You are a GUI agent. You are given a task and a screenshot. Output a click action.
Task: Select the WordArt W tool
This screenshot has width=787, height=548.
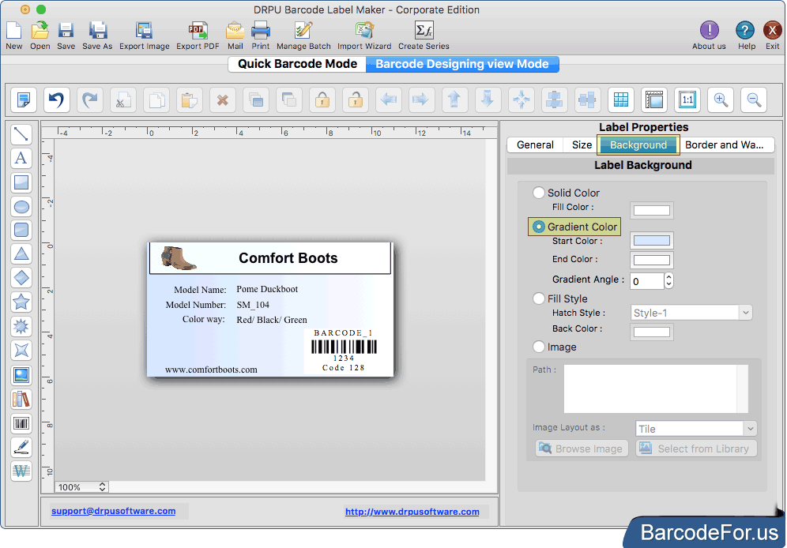pyautogui.click(x=21, y=471)
